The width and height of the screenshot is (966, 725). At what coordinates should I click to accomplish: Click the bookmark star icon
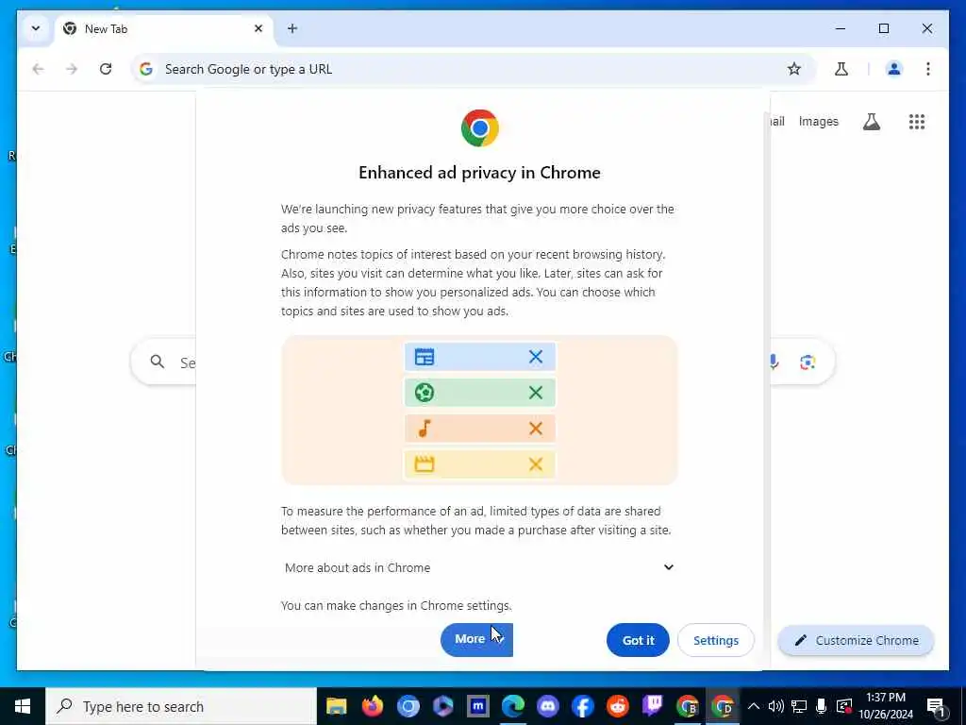[793, 69]
